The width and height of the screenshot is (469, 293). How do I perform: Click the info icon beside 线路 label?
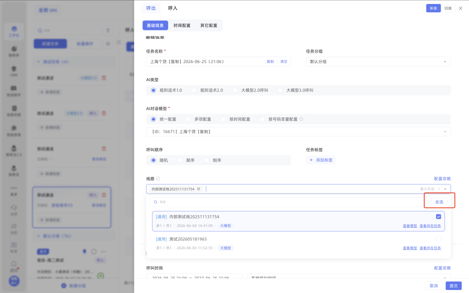tap(158, 178)
